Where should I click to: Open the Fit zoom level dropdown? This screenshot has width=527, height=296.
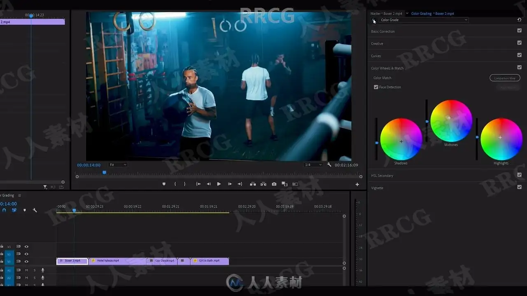[118, 165]
